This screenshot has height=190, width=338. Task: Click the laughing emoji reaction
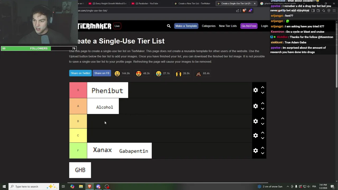point(158,73)
